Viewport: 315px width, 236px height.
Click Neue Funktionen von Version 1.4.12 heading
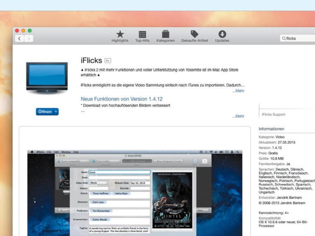(x=122, y=99)
